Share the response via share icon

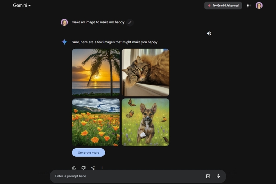coord(93,168)
